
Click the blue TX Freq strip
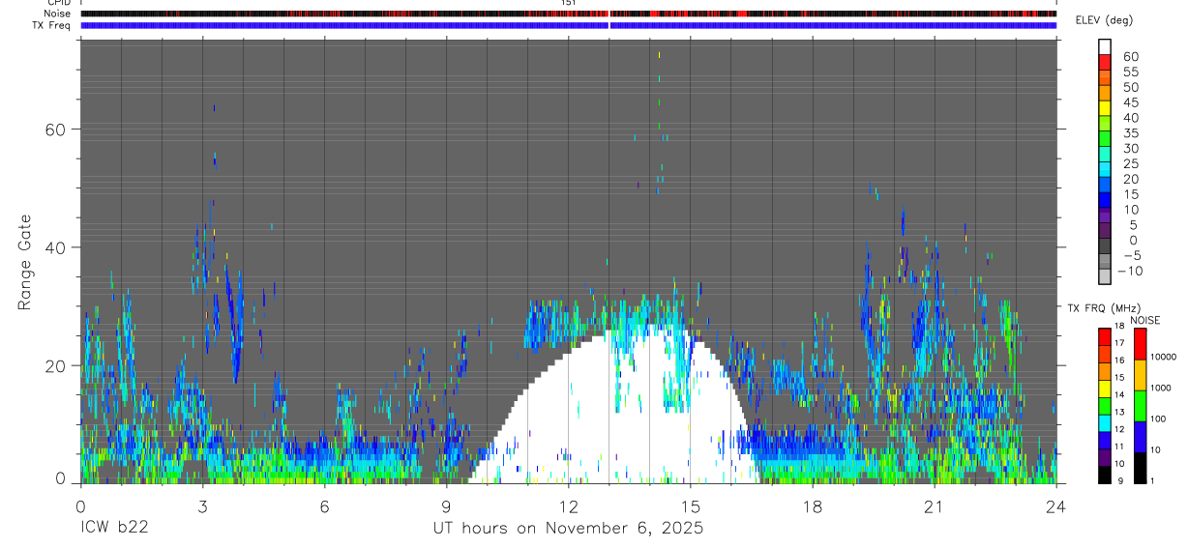pyautogui.click(x=569, y=25)
